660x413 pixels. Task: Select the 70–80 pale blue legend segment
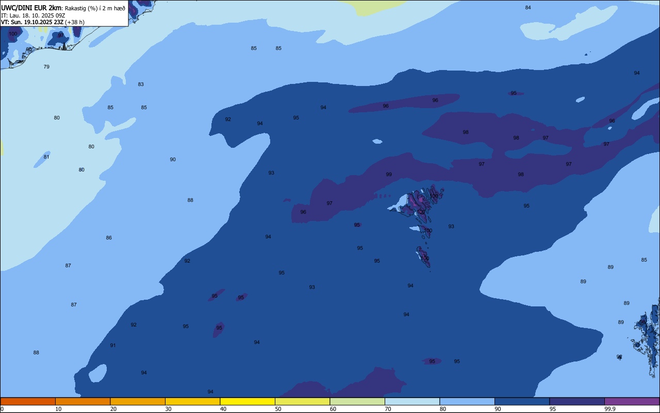pos(412,401)
